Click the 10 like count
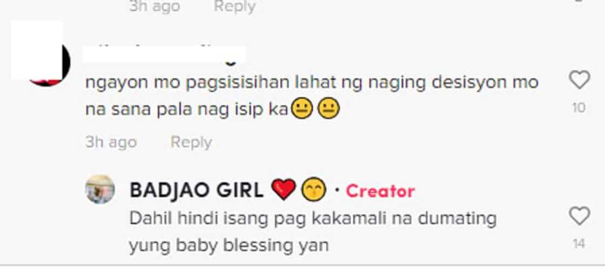This screenshot has height=267, width=605. 579,108
